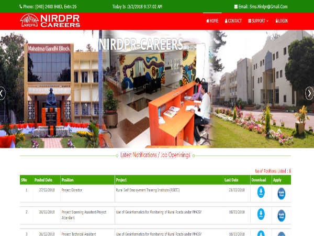Open the HOME menu item
Viewport: 314px width, 236px height.
click(212, 21)
